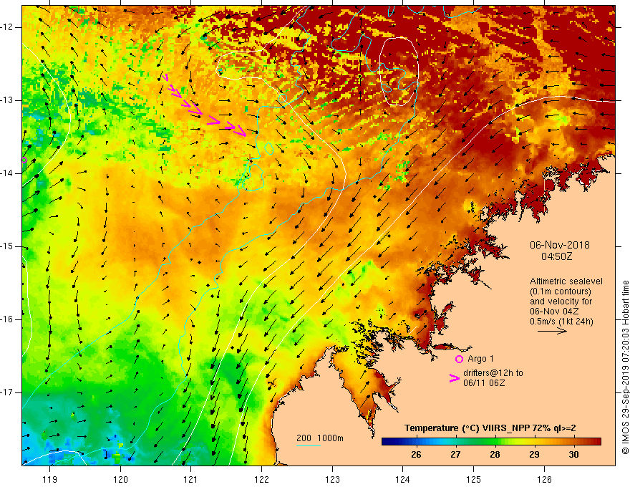Click longitude label 125 on bottom axis
Screen dimensions: 630x487
pos(474,479)
